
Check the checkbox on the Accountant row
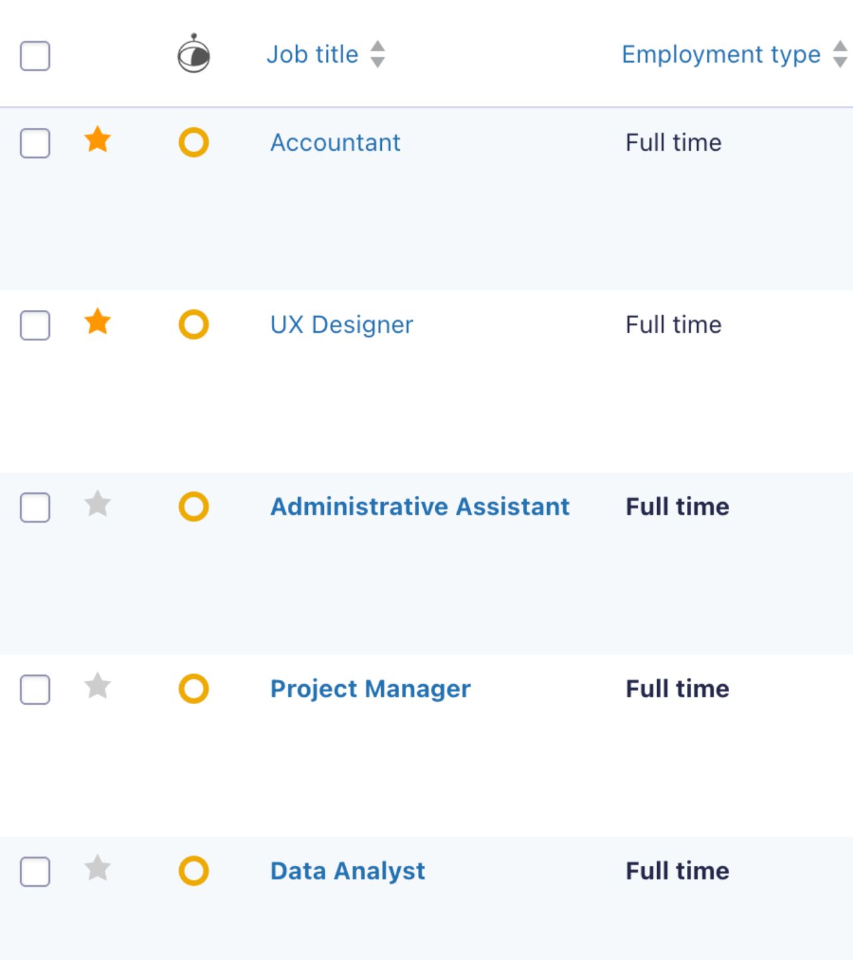tap(35, 142)
